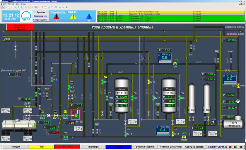This screenshot has height=150, width=246.
Task: Open the PTT107a controller faceplate
Action: point(230,79)
